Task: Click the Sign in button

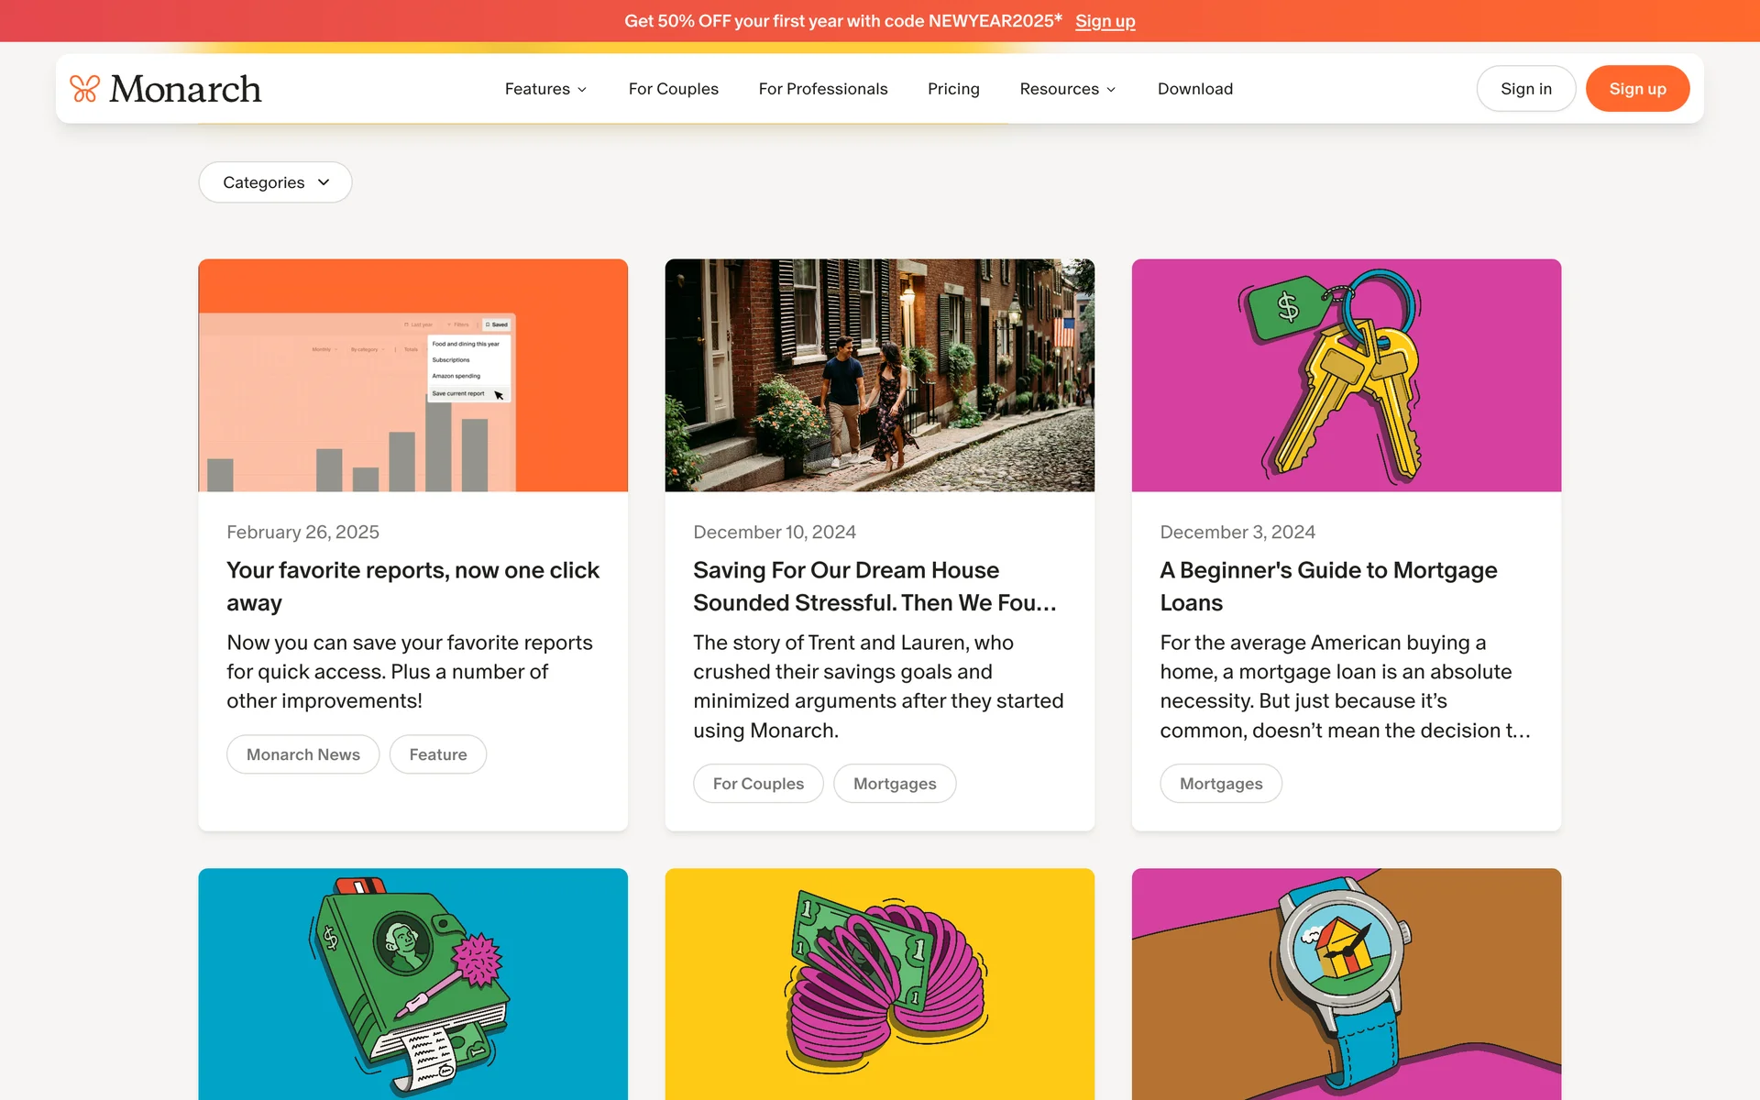Action: coord(1525,89)
